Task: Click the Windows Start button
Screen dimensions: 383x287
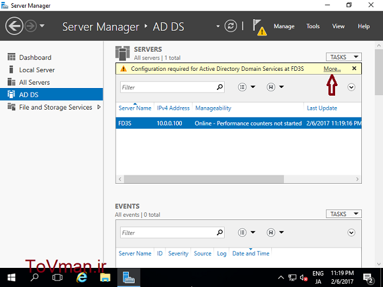Action: click(x=11, y=278)
